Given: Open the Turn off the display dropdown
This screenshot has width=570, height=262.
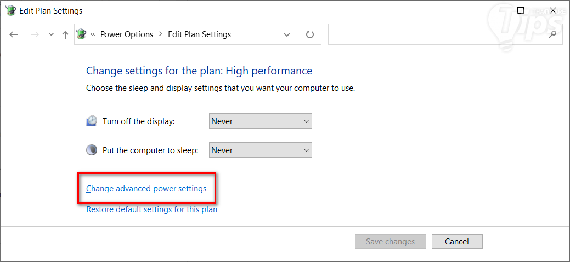Looking at the screenshot, I should point(261,121).
